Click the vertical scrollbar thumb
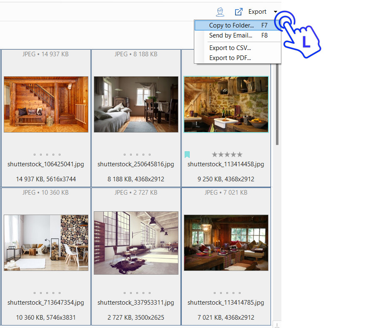366x328 pixels. [277, 104]
